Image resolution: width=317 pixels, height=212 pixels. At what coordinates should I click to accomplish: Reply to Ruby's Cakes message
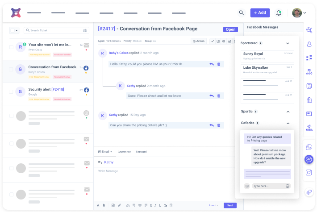click(211, 64)
